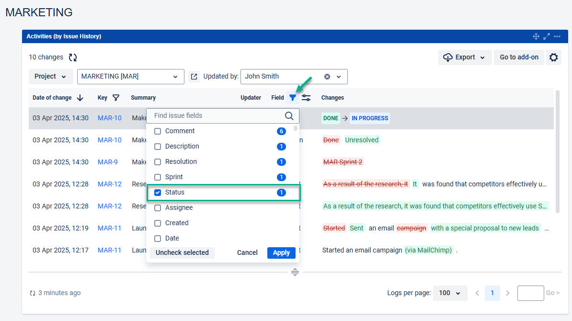Uncheck the Status field checkbox
The width and height of the screenshot is (572, 321).
(158, 193)
